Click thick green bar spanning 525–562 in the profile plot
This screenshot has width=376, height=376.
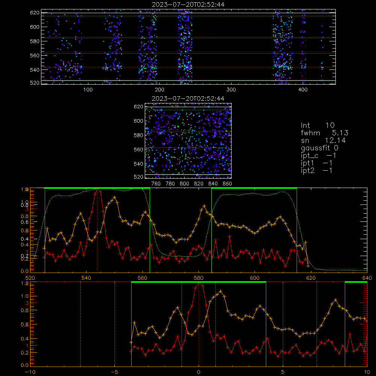tap(97, 188)
